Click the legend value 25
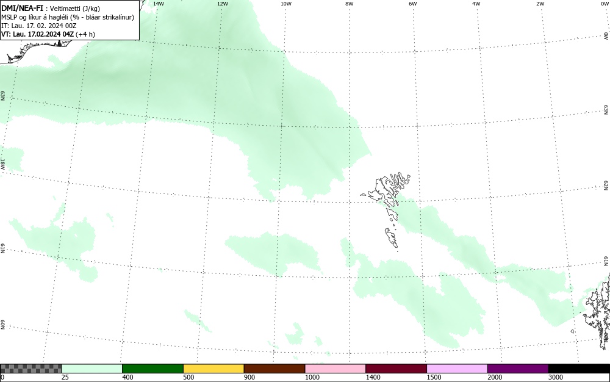610x382 pixels. point(65,377)
